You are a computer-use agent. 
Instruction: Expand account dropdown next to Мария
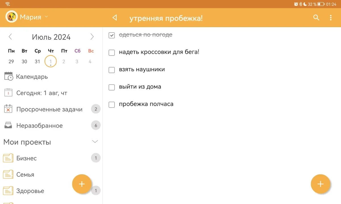46,17
